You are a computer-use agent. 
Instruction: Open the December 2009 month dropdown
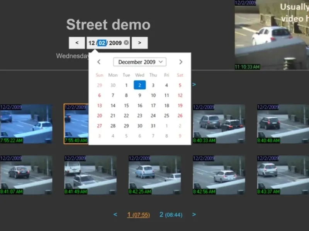pyautogui.click(x=140, y=62)
